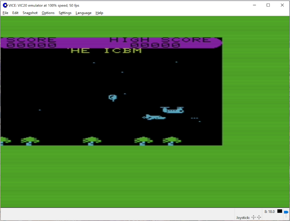Click the second joystick indicator icon
The height and width of the screenshot is (221, 290).
259,217
